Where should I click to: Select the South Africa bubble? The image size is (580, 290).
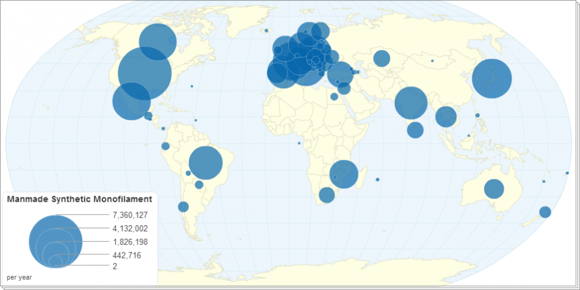tap(326, 196)
